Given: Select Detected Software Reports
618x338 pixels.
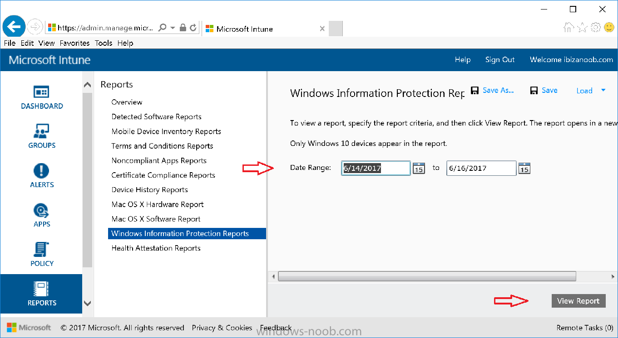Looking at the screenshot, I should tap(157, 117).
